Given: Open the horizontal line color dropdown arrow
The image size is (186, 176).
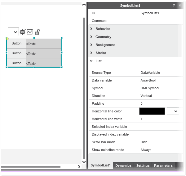Looking at the screenshot, I should (173, 111).
